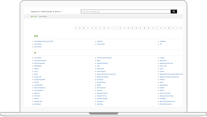Open the 16 Brand link
Viewport: 207px width, 117px height.
tap(100, 41)
